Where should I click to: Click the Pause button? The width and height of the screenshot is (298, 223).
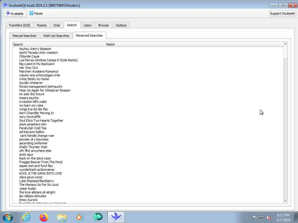tap(36, 13)
